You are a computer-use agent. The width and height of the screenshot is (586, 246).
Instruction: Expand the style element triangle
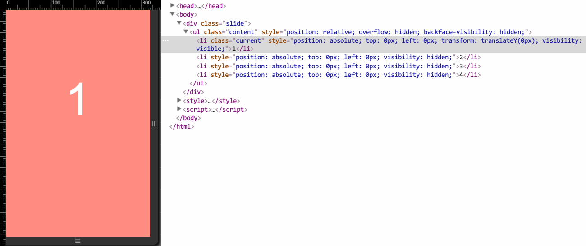(x=179, y=100)
